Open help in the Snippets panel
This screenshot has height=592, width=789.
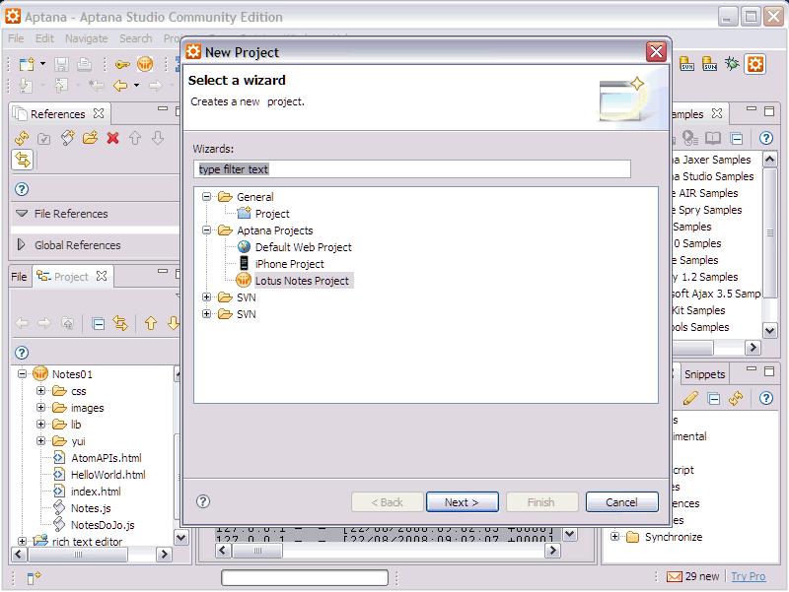click(766, 399)
